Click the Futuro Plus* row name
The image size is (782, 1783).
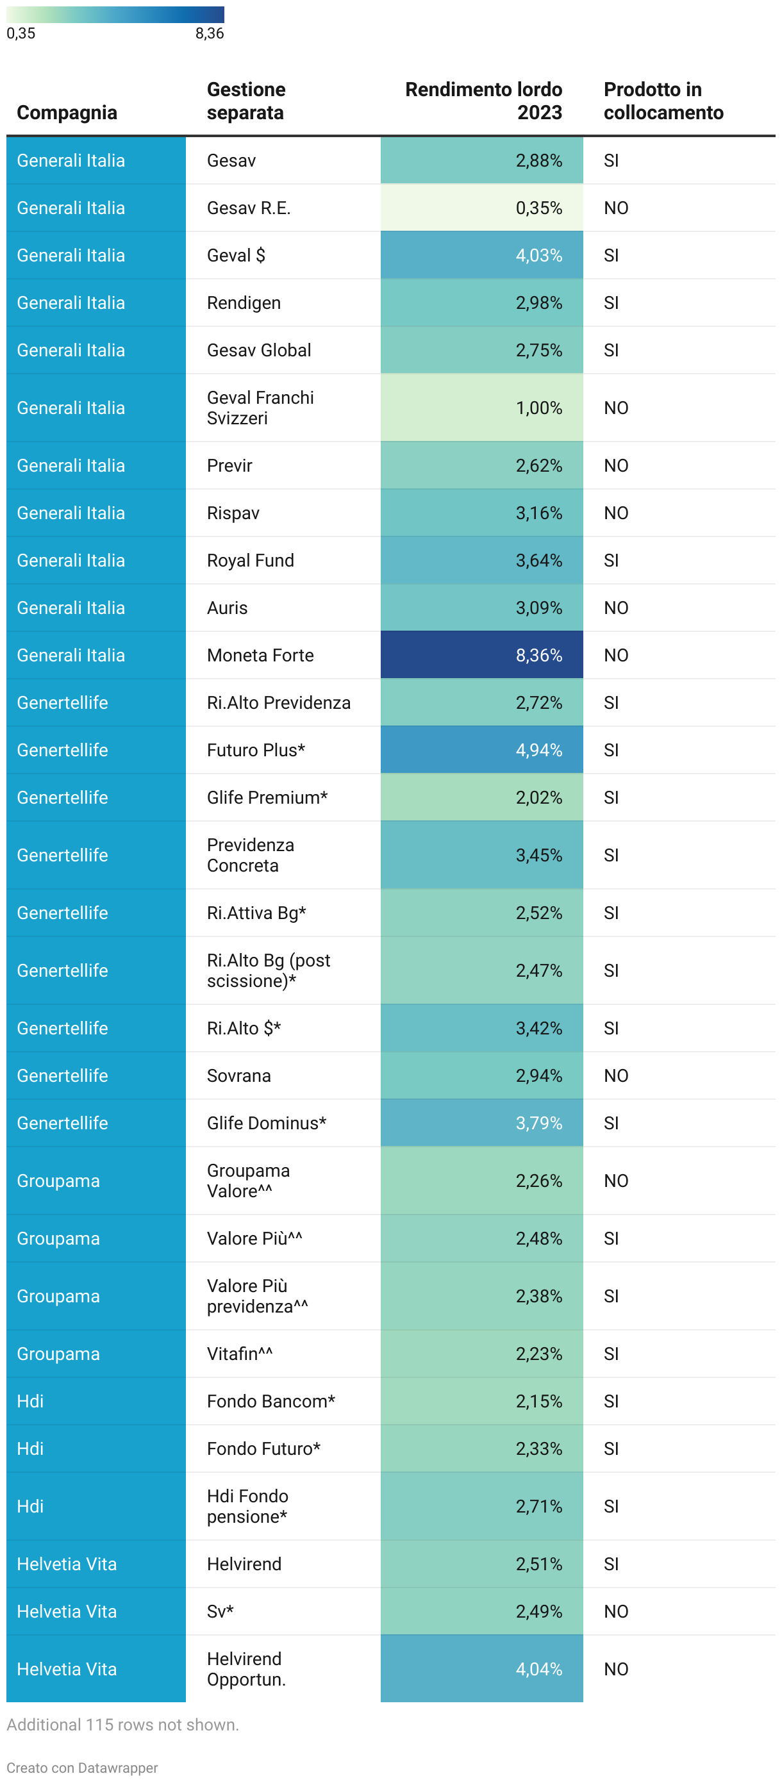[255, 750]
